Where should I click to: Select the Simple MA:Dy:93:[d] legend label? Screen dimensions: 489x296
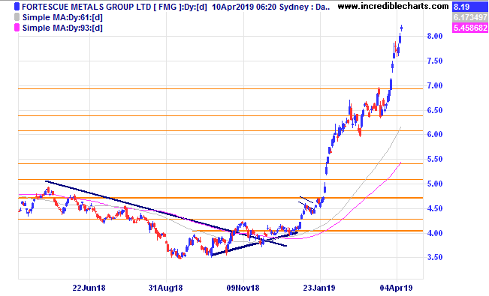click(62, 28)
